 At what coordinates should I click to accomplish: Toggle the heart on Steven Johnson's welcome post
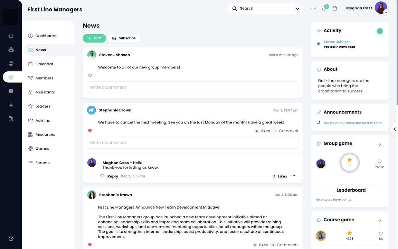[x=90, y=75]
